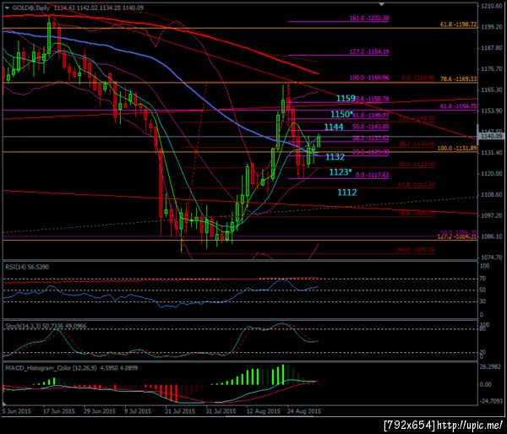The image size is (507, 434).
Task: Select the Fibonacci label 0.0 -1117.63
Action: (x=372, y=175)
